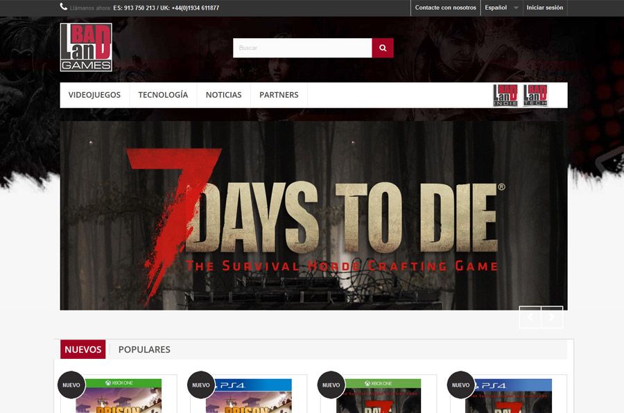The width and height of the screenshot is (624, 413).
Task: Click Iniciar sesión link
Action: [545, 8]
